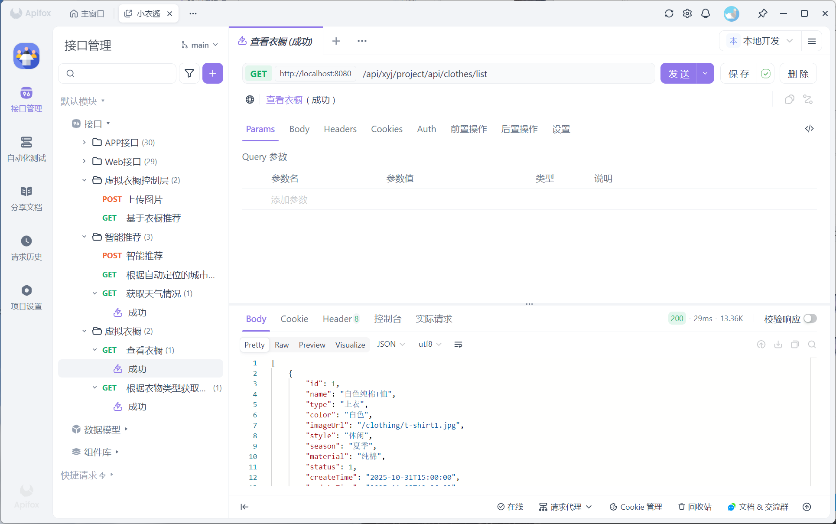
Task: Open the filter icon beside search
Action: click(x=189, y=73)
